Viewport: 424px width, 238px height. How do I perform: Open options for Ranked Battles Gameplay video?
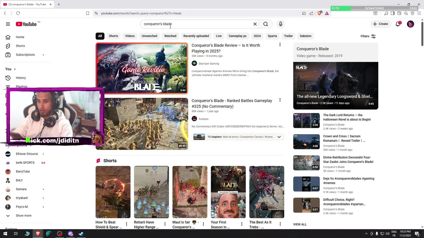tap(280, 100)
